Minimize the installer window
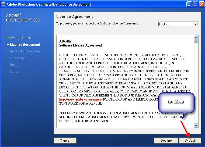This screenshot has width=205, height=147. [189, 5]
